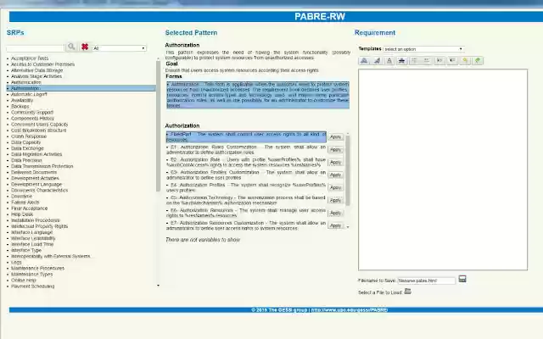
Task: Select 'Acceptance Tests' in the SRPs list
Action: coord(30,58)
